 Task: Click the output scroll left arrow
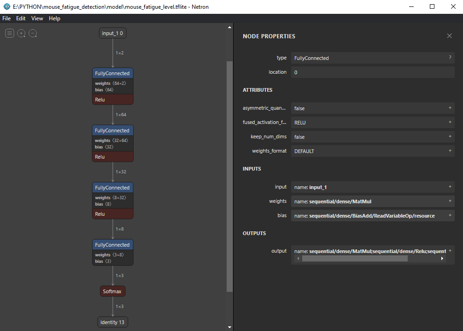point(298,259)
